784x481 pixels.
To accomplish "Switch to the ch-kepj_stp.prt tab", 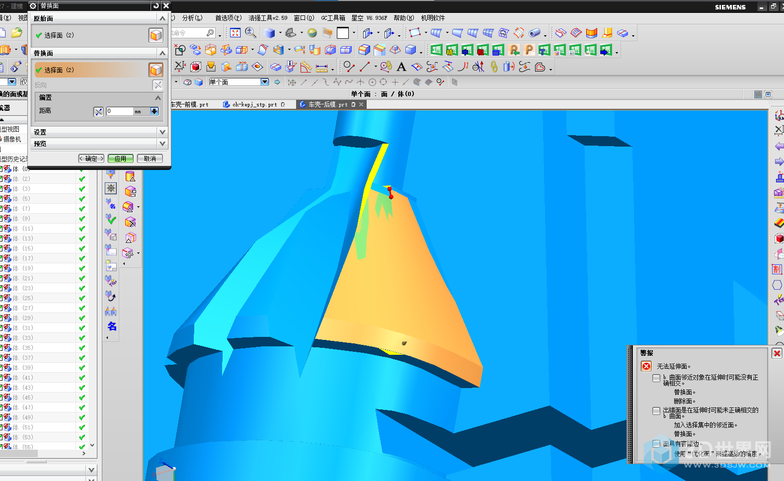I will [254, 104].
